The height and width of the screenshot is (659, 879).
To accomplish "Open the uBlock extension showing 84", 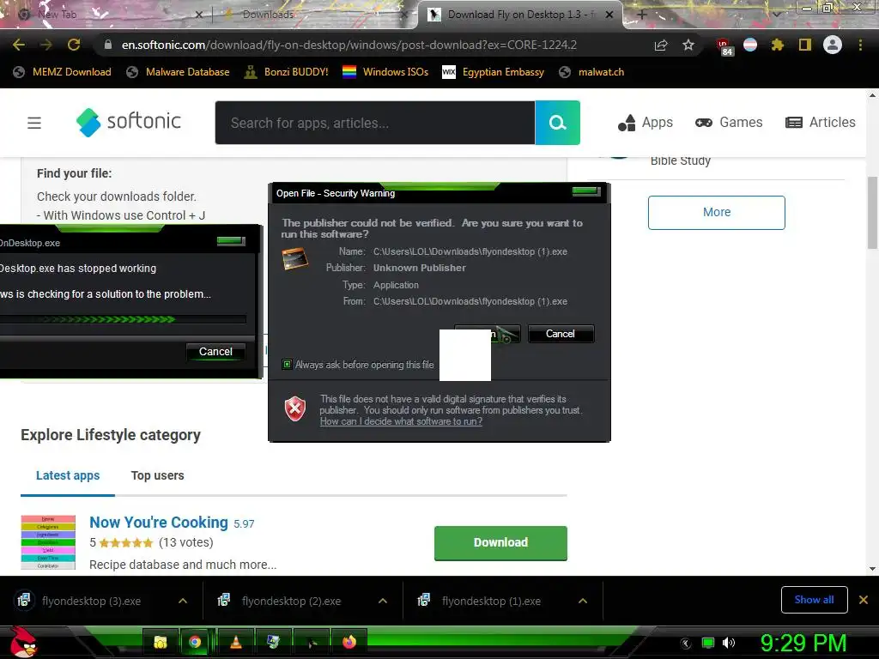I will [x=724, y=46].
